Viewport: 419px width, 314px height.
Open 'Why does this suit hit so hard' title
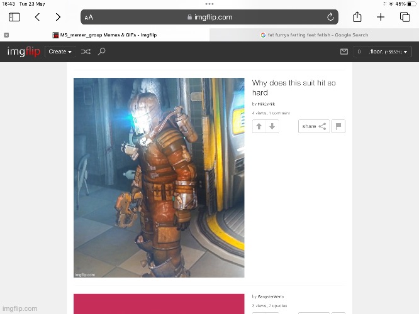pos(294,87)
